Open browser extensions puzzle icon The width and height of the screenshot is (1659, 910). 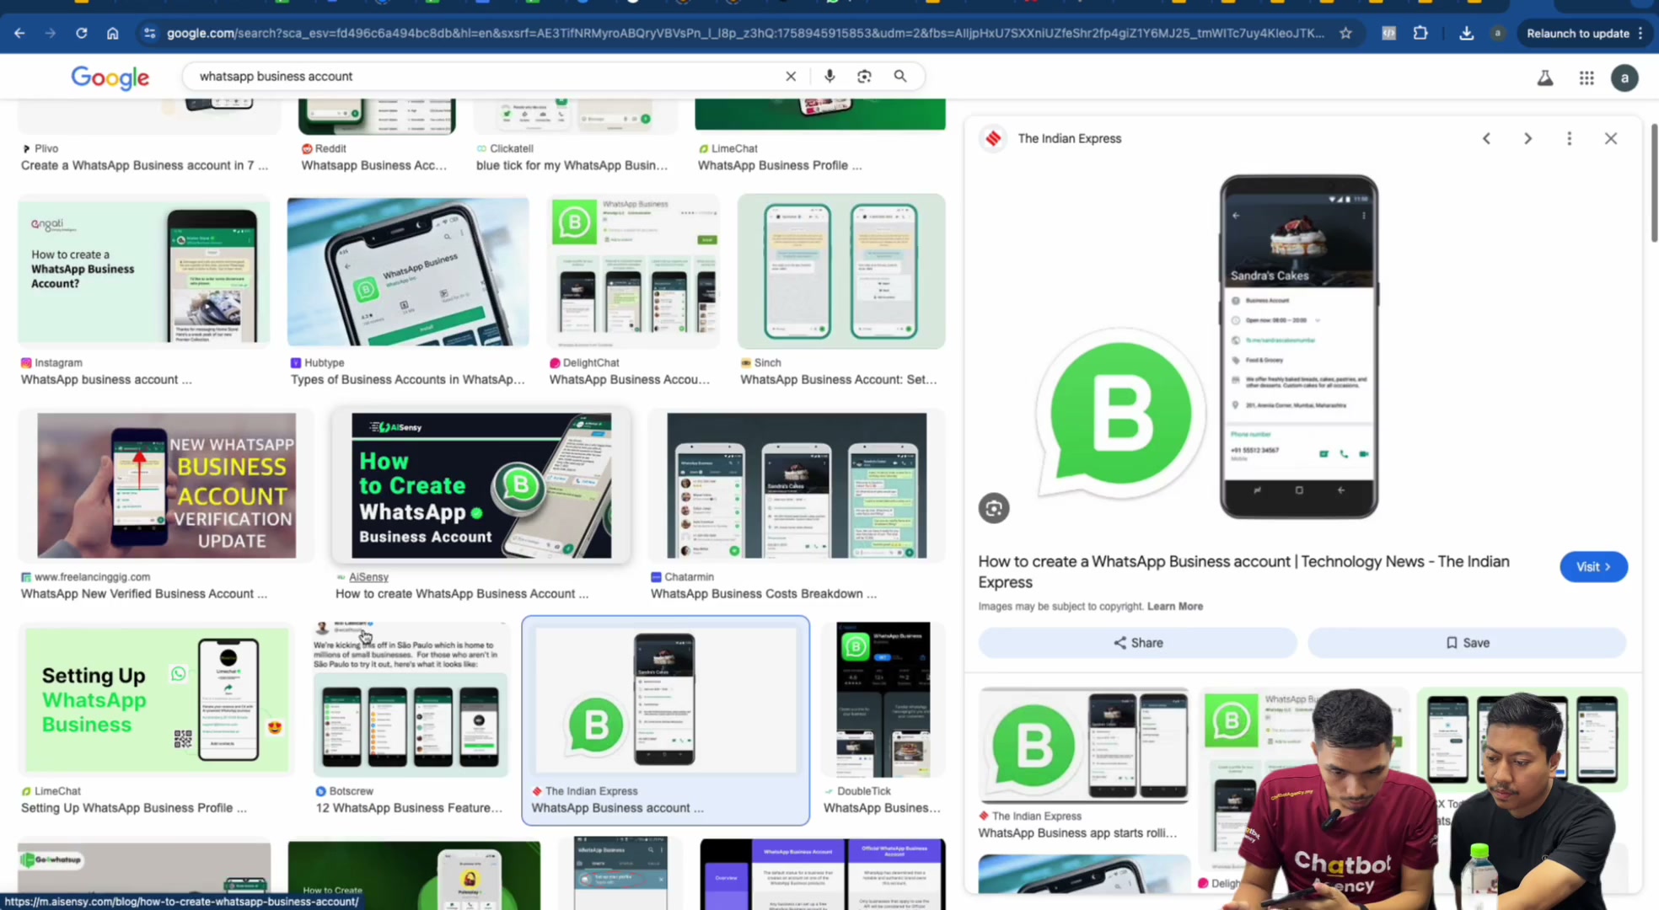pos(1420,33)
